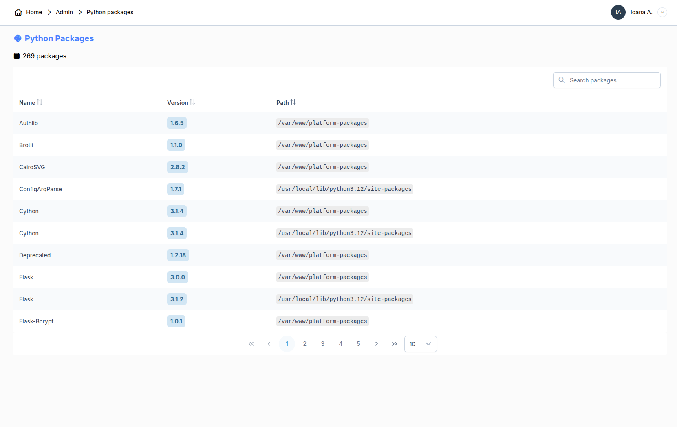The height and width of the screenshot is (427, 677).
Task: Go to the first page of results
Action: click(251, 344)
